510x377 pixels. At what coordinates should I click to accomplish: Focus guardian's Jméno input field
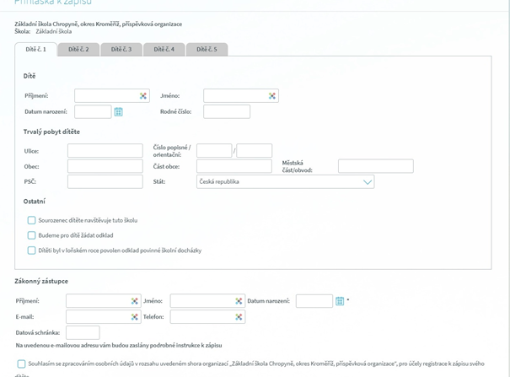tap(207, 301)
